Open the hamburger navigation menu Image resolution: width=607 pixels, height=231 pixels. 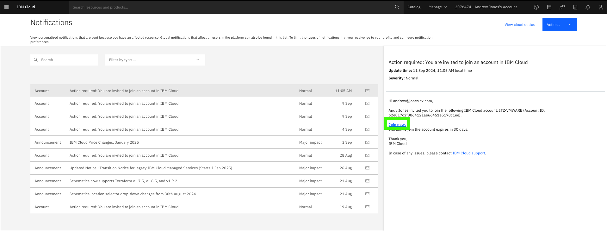(6, 7)
